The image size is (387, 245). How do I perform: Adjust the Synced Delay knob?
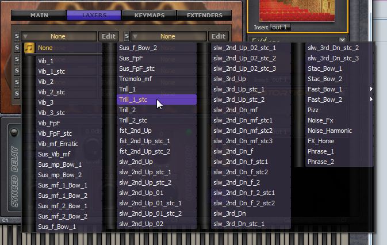(x=14, y=132)
